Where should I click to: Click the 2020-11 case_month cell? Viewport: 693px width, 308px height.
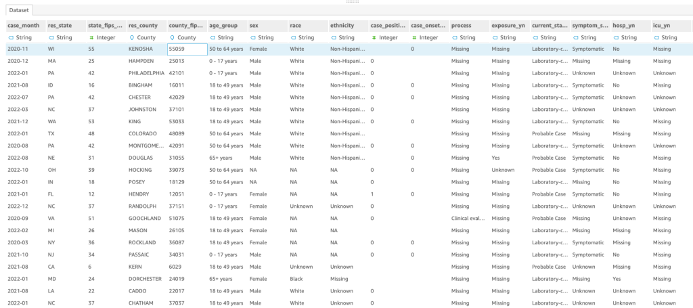[26, 49]
